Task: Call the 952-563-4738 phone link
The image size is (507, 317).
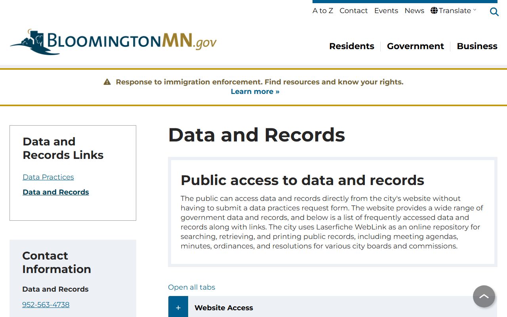Action: point(46,305)
